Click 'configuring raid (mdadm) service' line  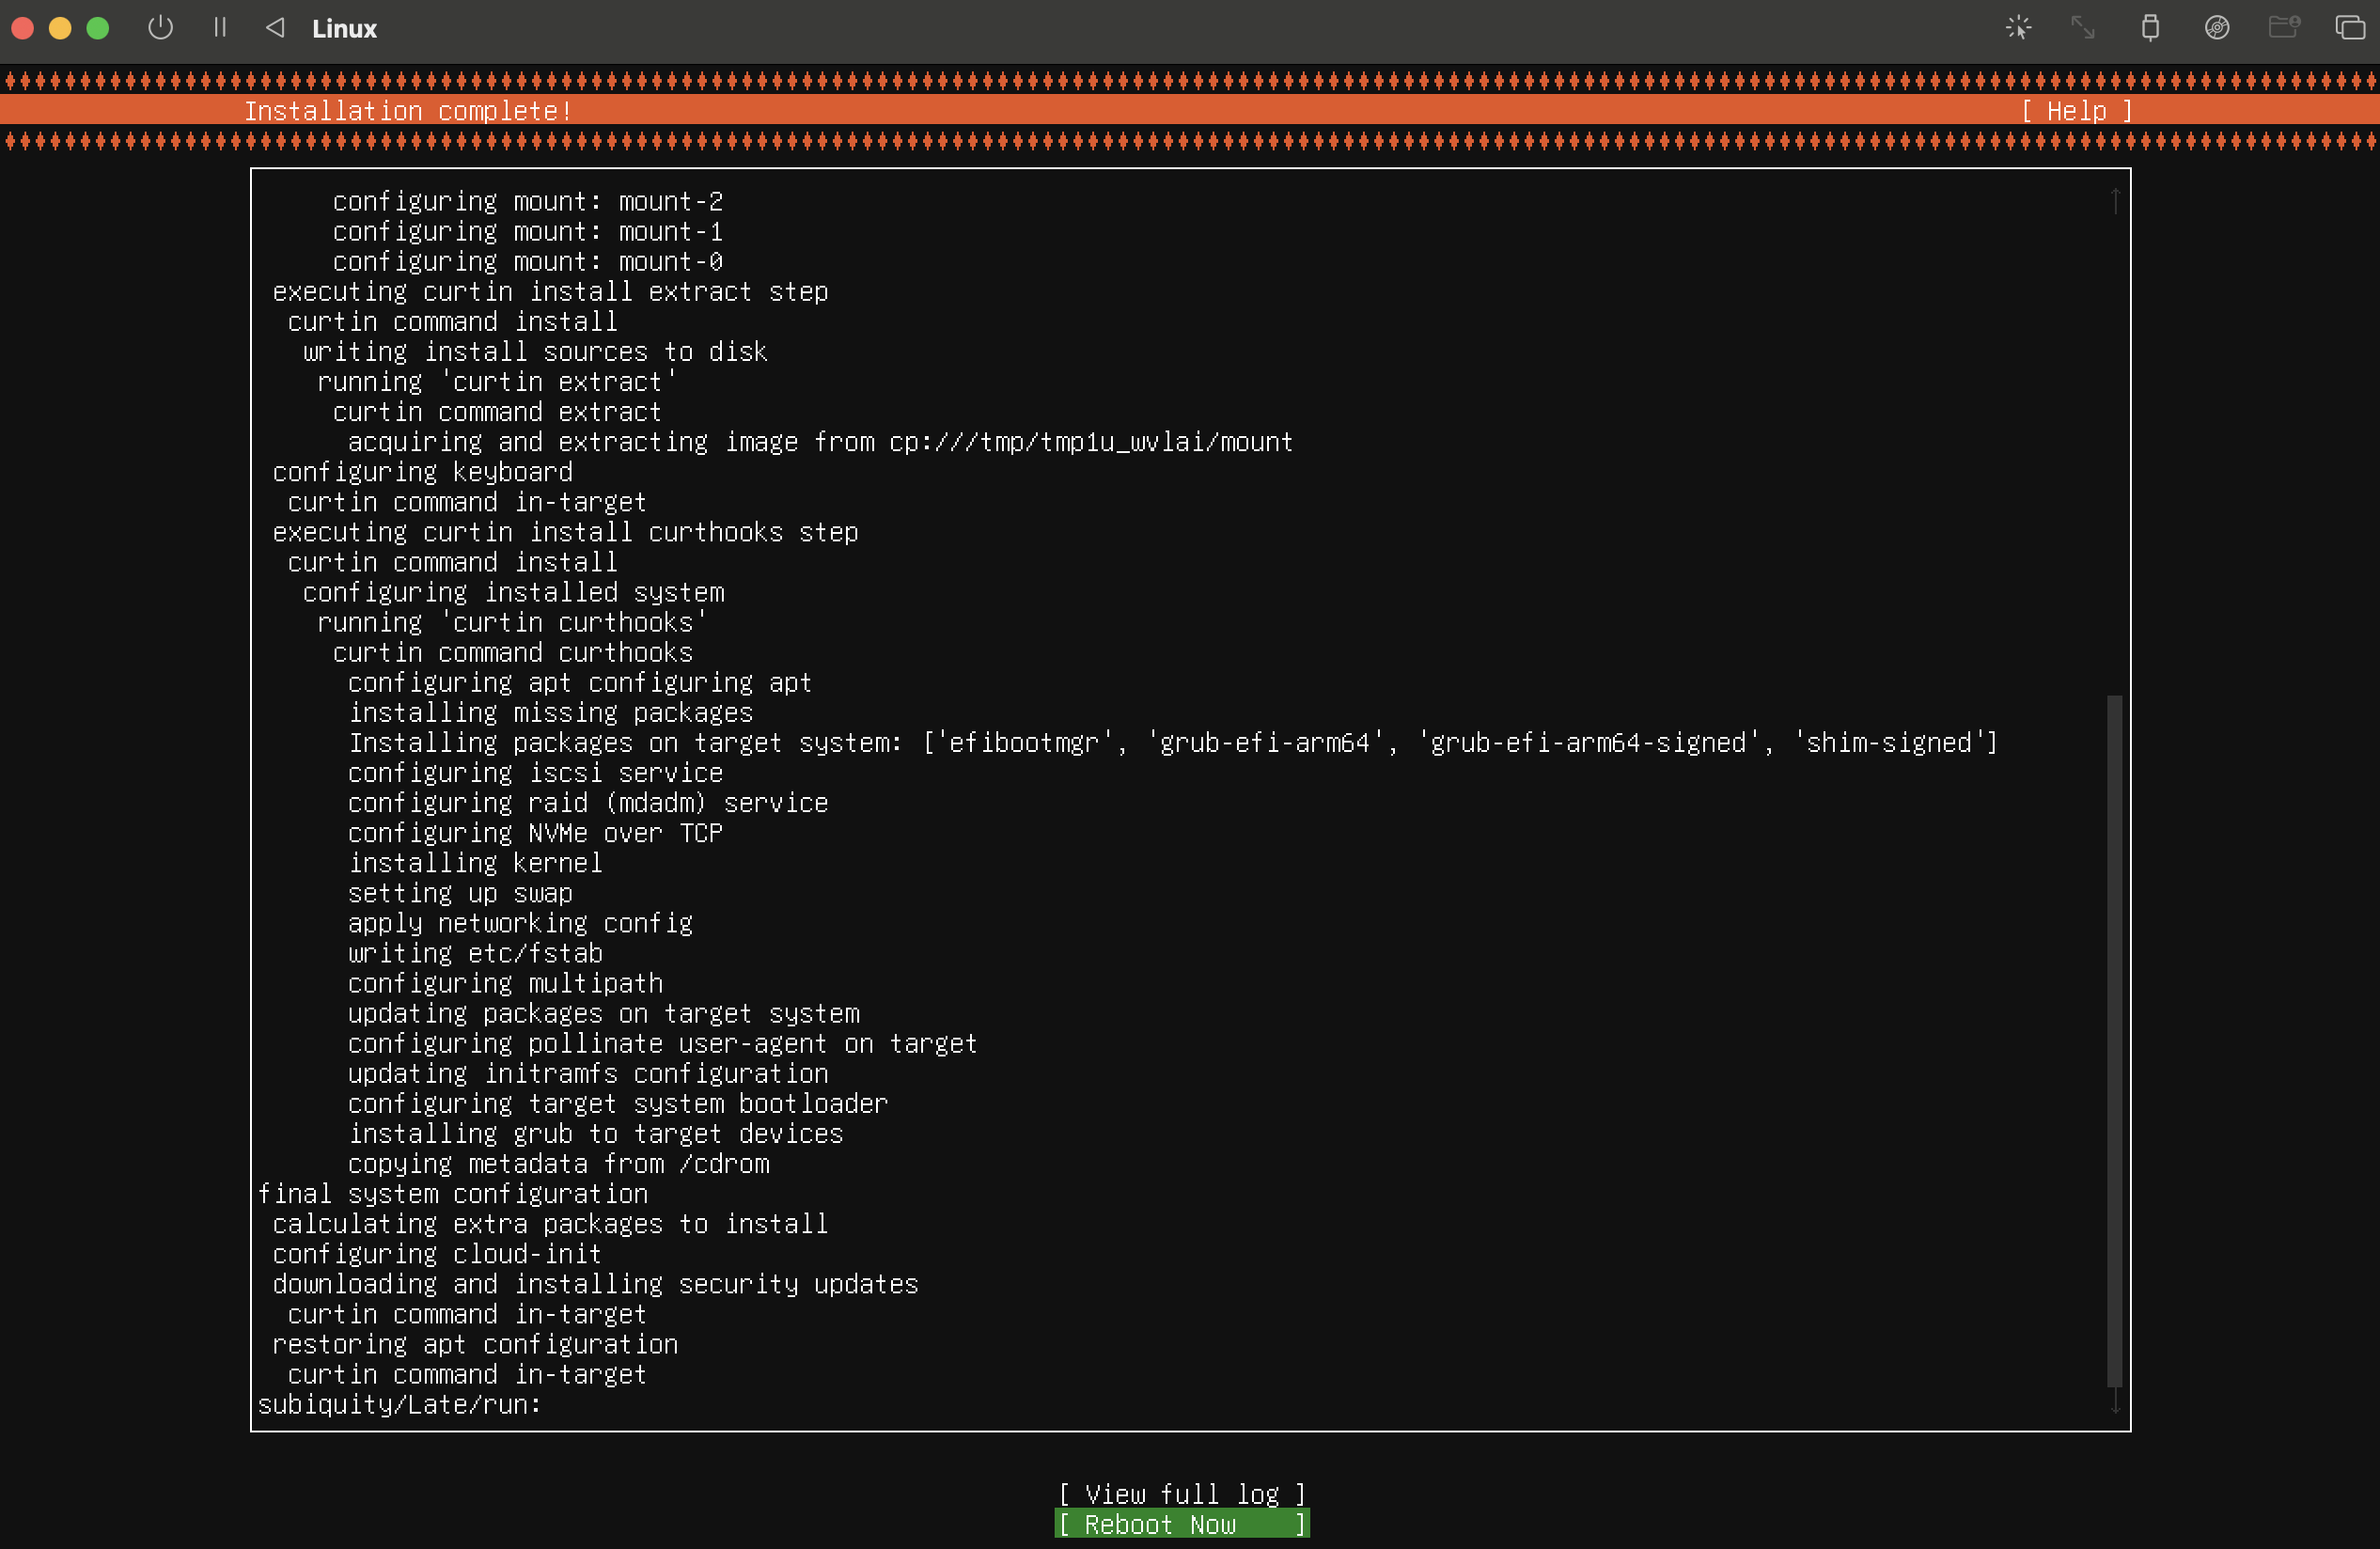pos(588,803)
